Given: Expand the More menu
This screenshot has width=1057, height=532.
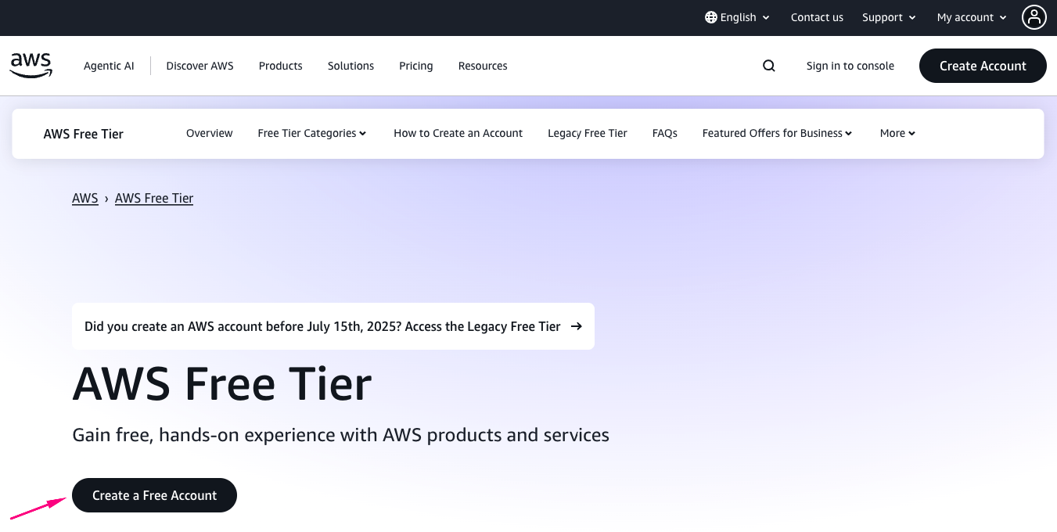Looking at the screenshot, I should pos(897,133).
